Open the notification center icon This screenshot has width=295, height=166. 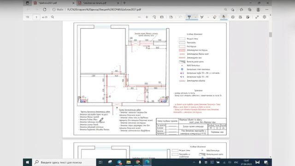266,162
